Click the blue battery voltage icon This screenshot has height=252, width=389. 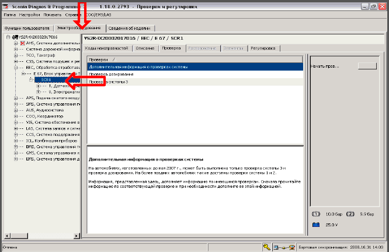[x=317, y=223]
